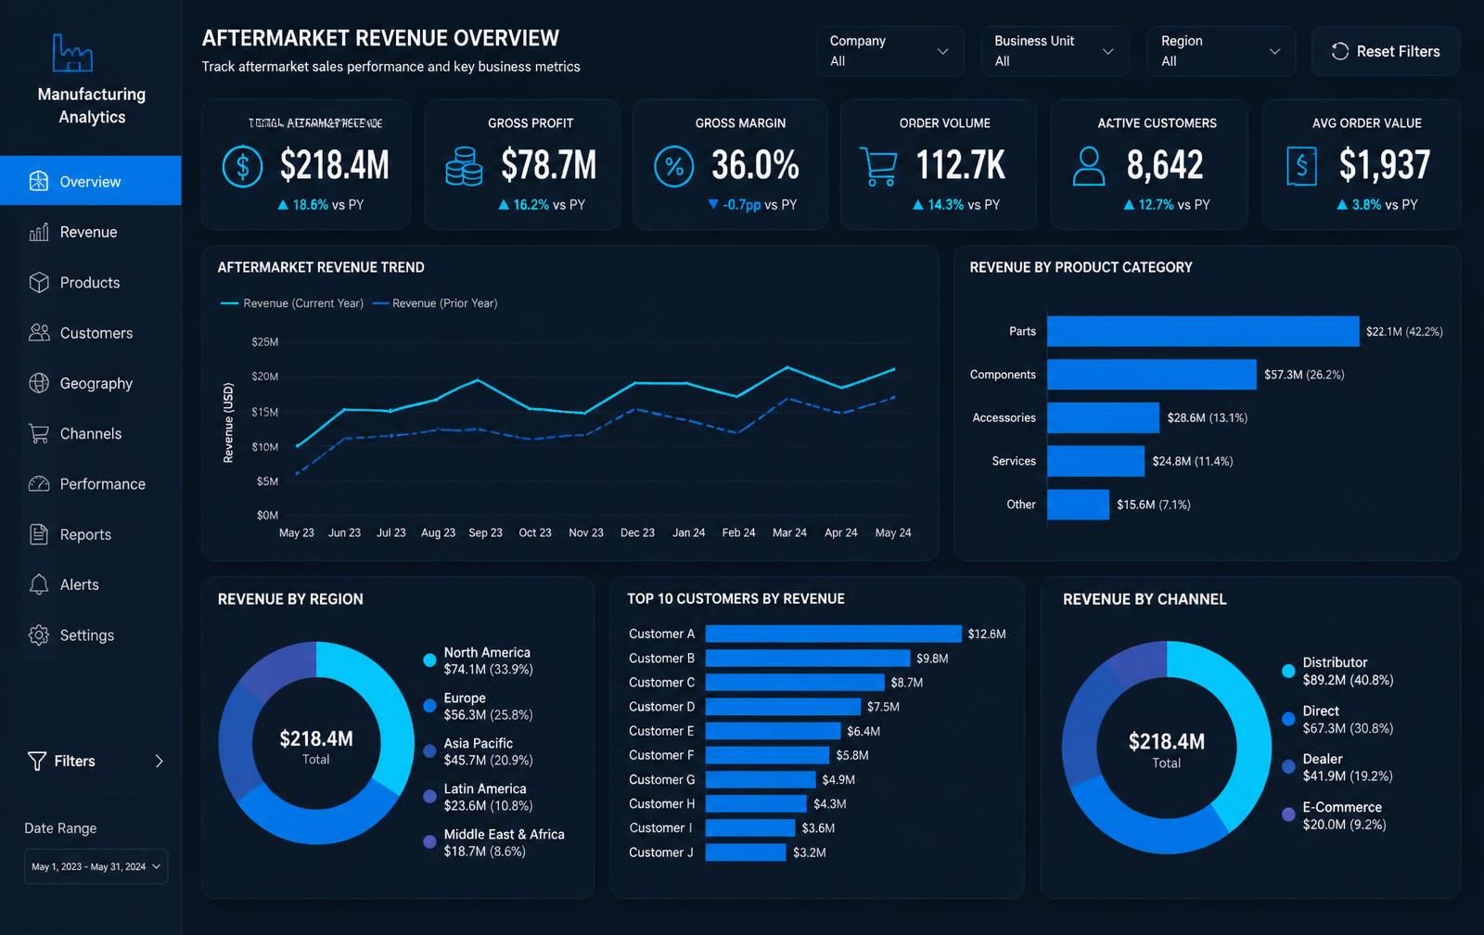
Task: Open the Settings page label
Action: coord(87,635)
